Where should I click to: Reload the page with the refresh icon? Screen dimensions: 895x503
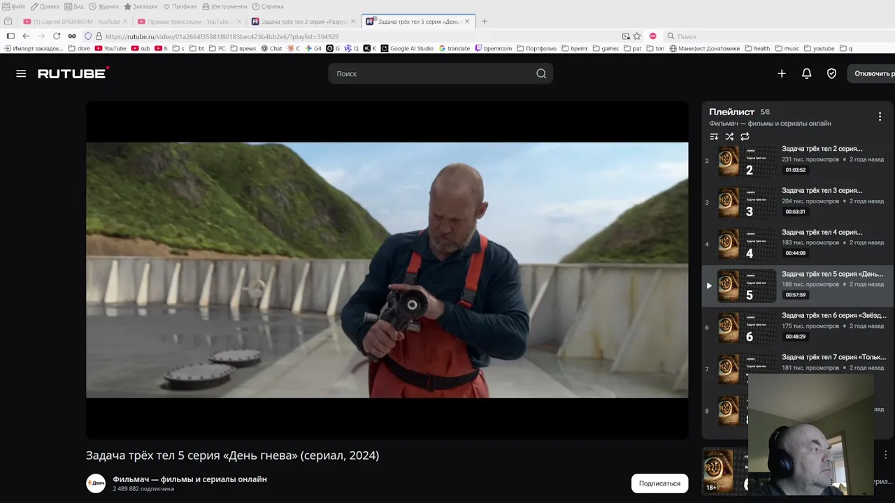coord(57,36)
